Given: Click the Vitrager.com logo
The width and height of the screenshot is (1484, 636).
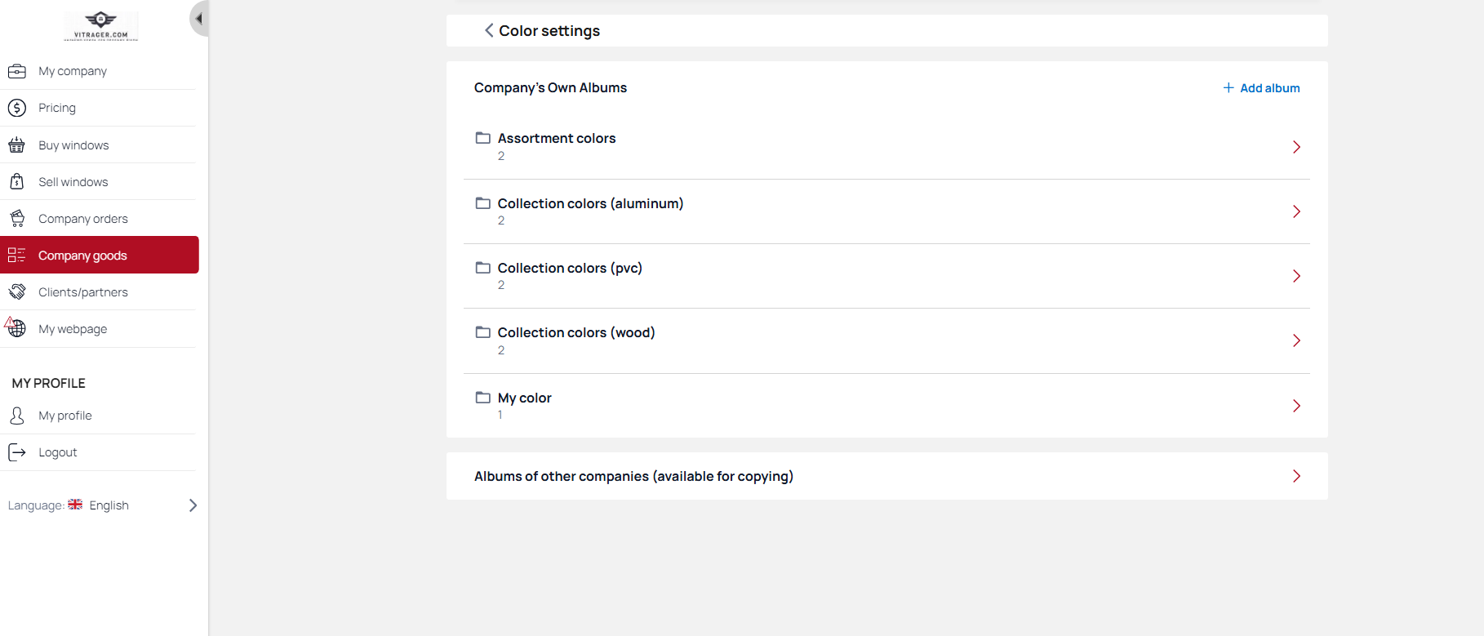Looking at the screenshot, I should (x=101, y=25).
